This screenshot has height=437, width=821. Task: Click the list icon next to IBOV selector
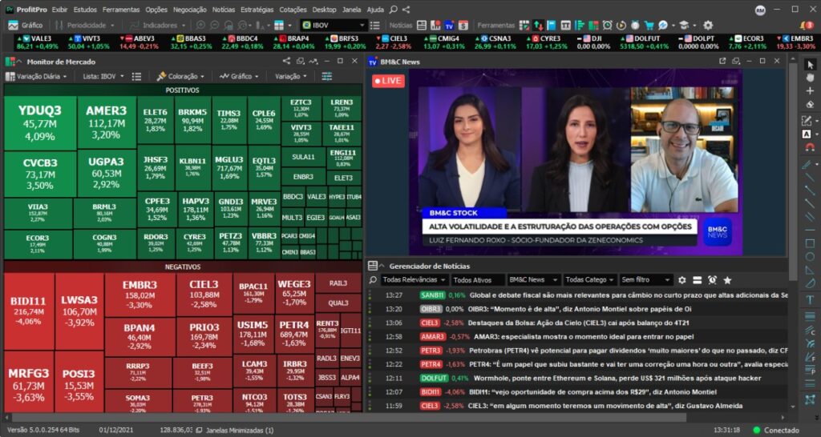(x=374, y=25)
